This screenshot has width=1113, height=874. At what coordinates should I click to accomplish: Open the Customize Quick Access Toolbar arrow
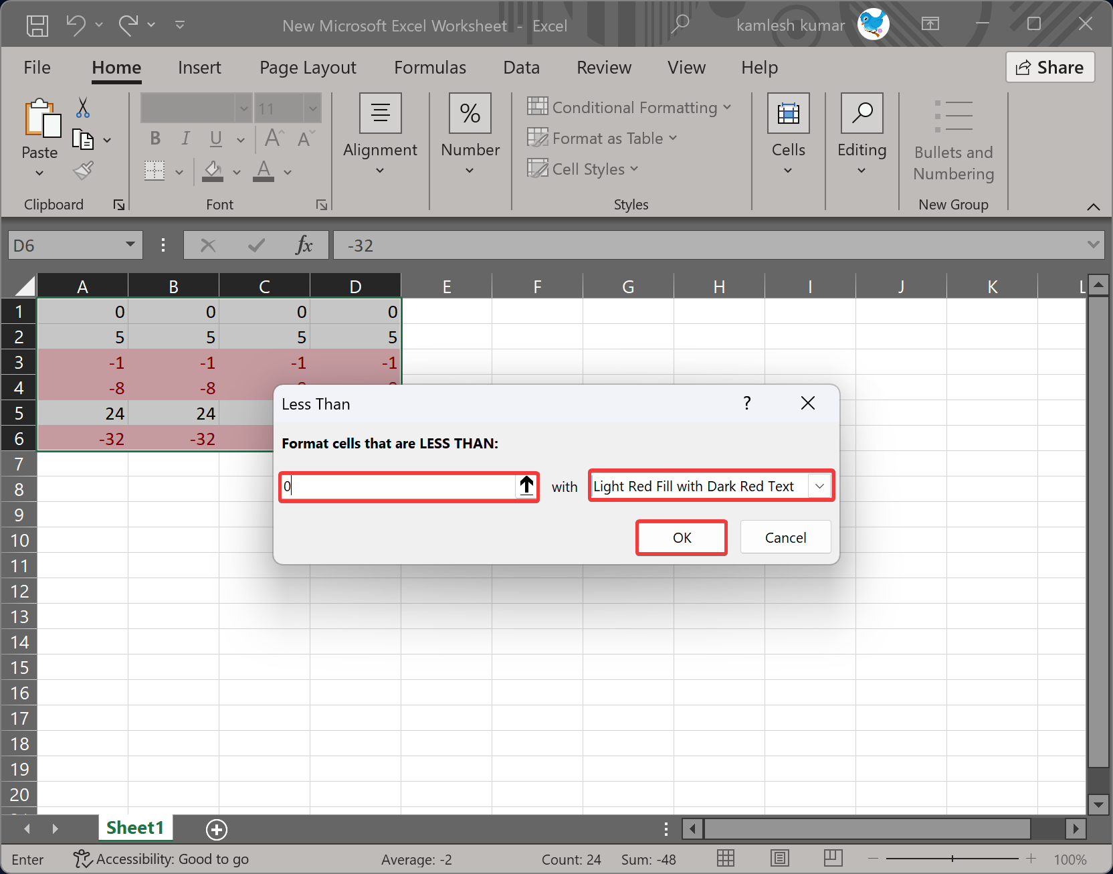pos(179,25)
